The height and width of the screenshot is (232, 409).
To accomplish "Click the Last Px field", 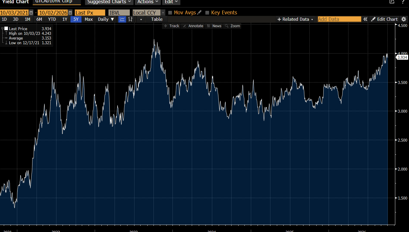I will [x=90, y=13].
